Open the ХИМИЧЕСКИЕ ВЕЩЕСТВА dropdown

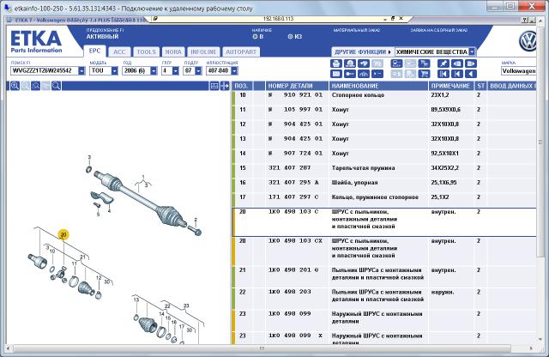(472, 51)
